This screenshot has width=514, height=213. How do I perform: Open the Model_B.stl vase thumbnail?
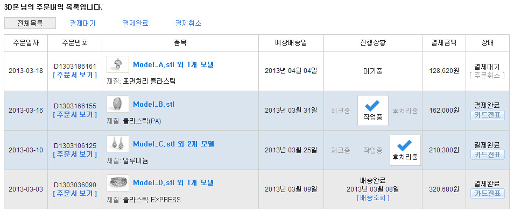tap(118, 104)
